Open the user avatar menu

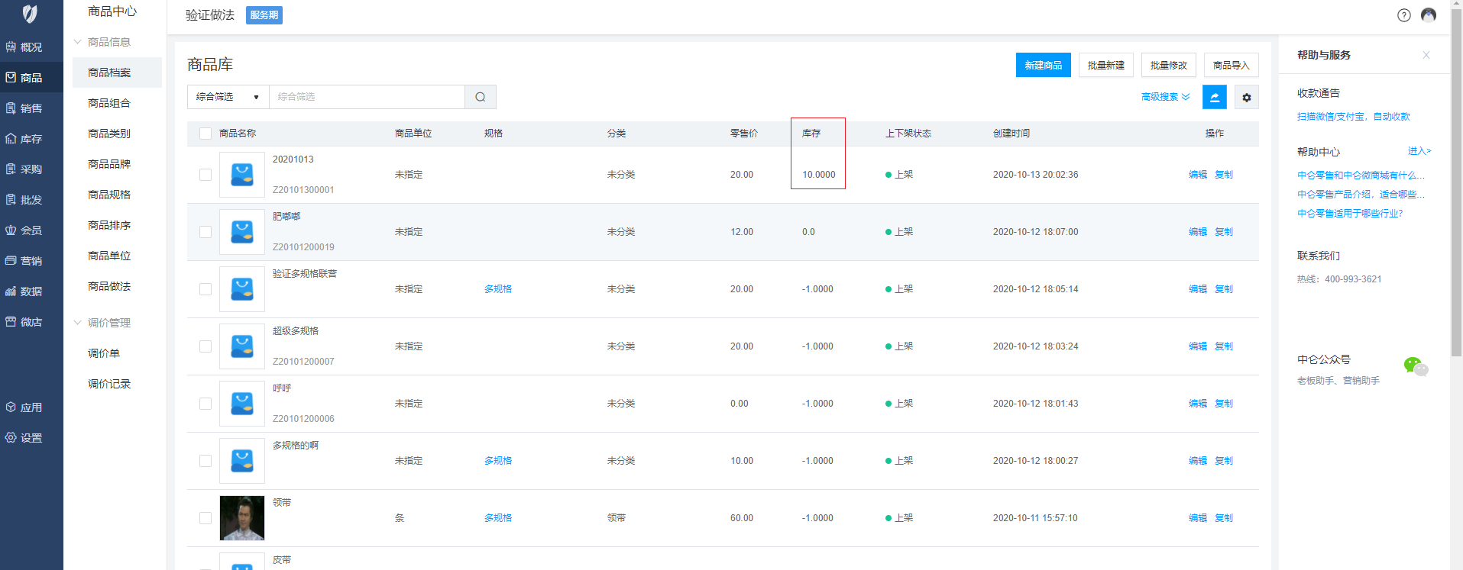(x=1428, y=15)
